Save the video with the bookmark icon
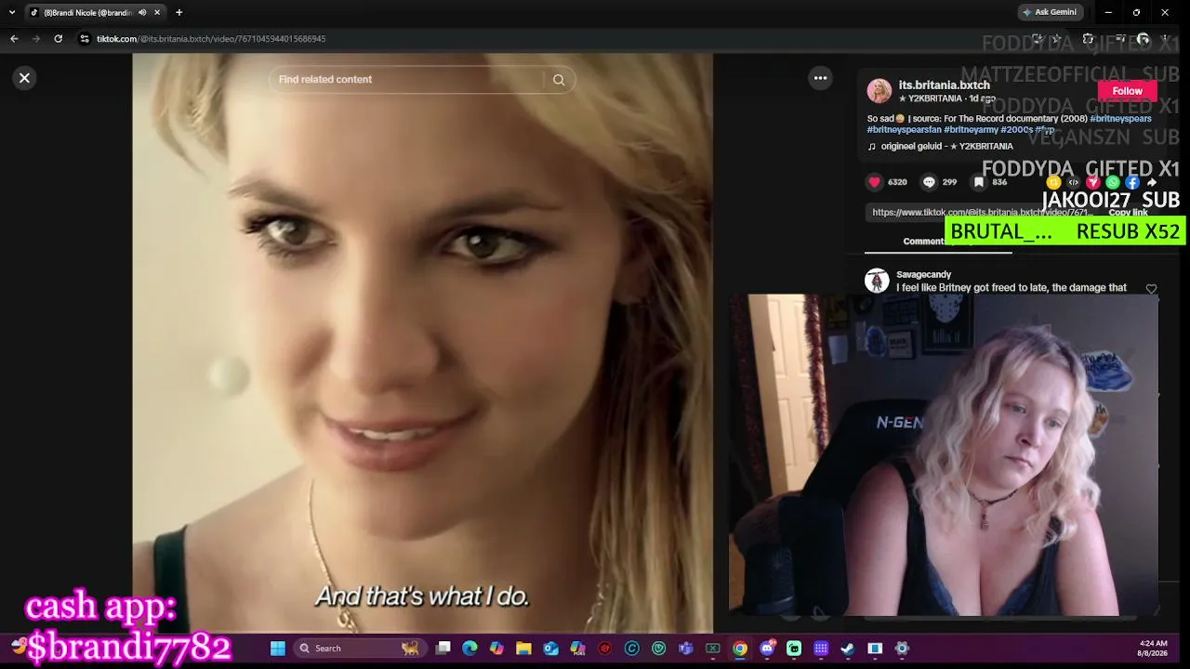The width and height of the screenshot is (1190, 669). [x=979, y=182]
